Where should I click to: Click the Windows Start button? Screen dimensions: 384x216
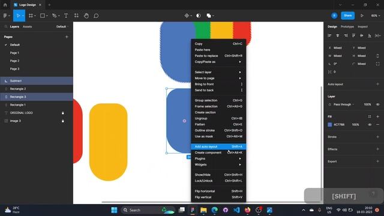[114, 210]
